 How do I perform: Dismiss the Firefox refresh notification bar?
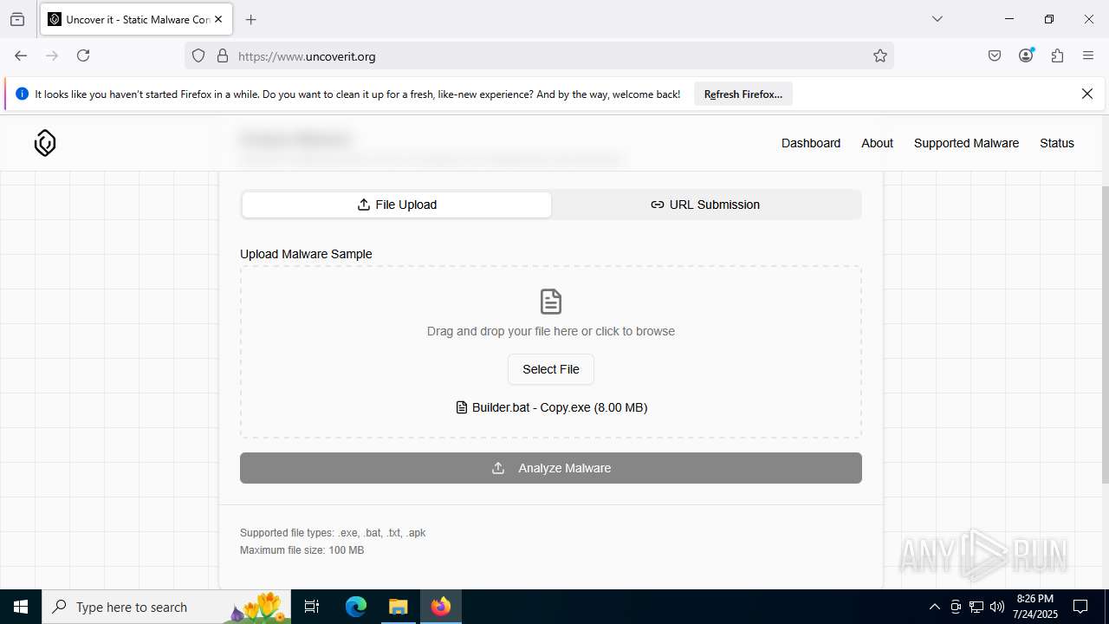pos(1087,94)
